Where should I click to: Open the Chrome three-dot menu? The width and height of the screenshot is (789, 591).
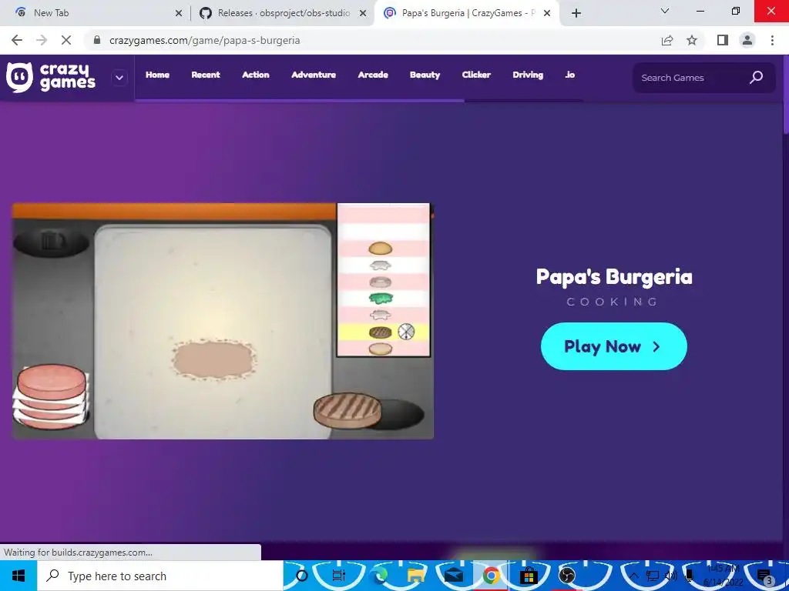[x=772, y=40]
